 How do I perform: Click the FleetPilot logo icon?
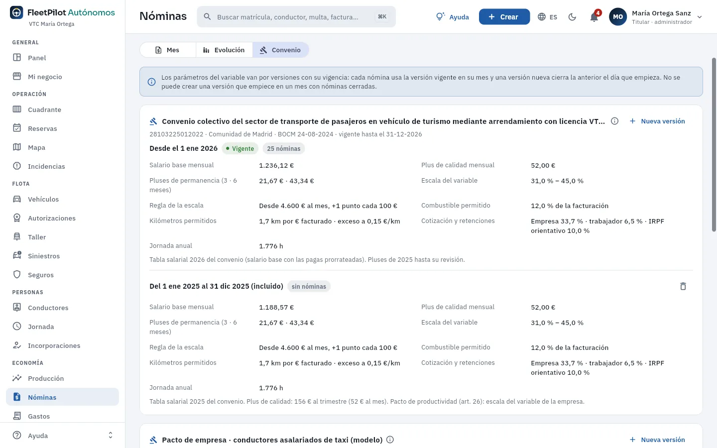click(x=16, y=13)
